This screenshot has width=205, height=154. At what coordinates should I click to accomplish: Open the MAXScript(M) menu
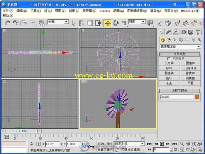(x=190, y=11)
